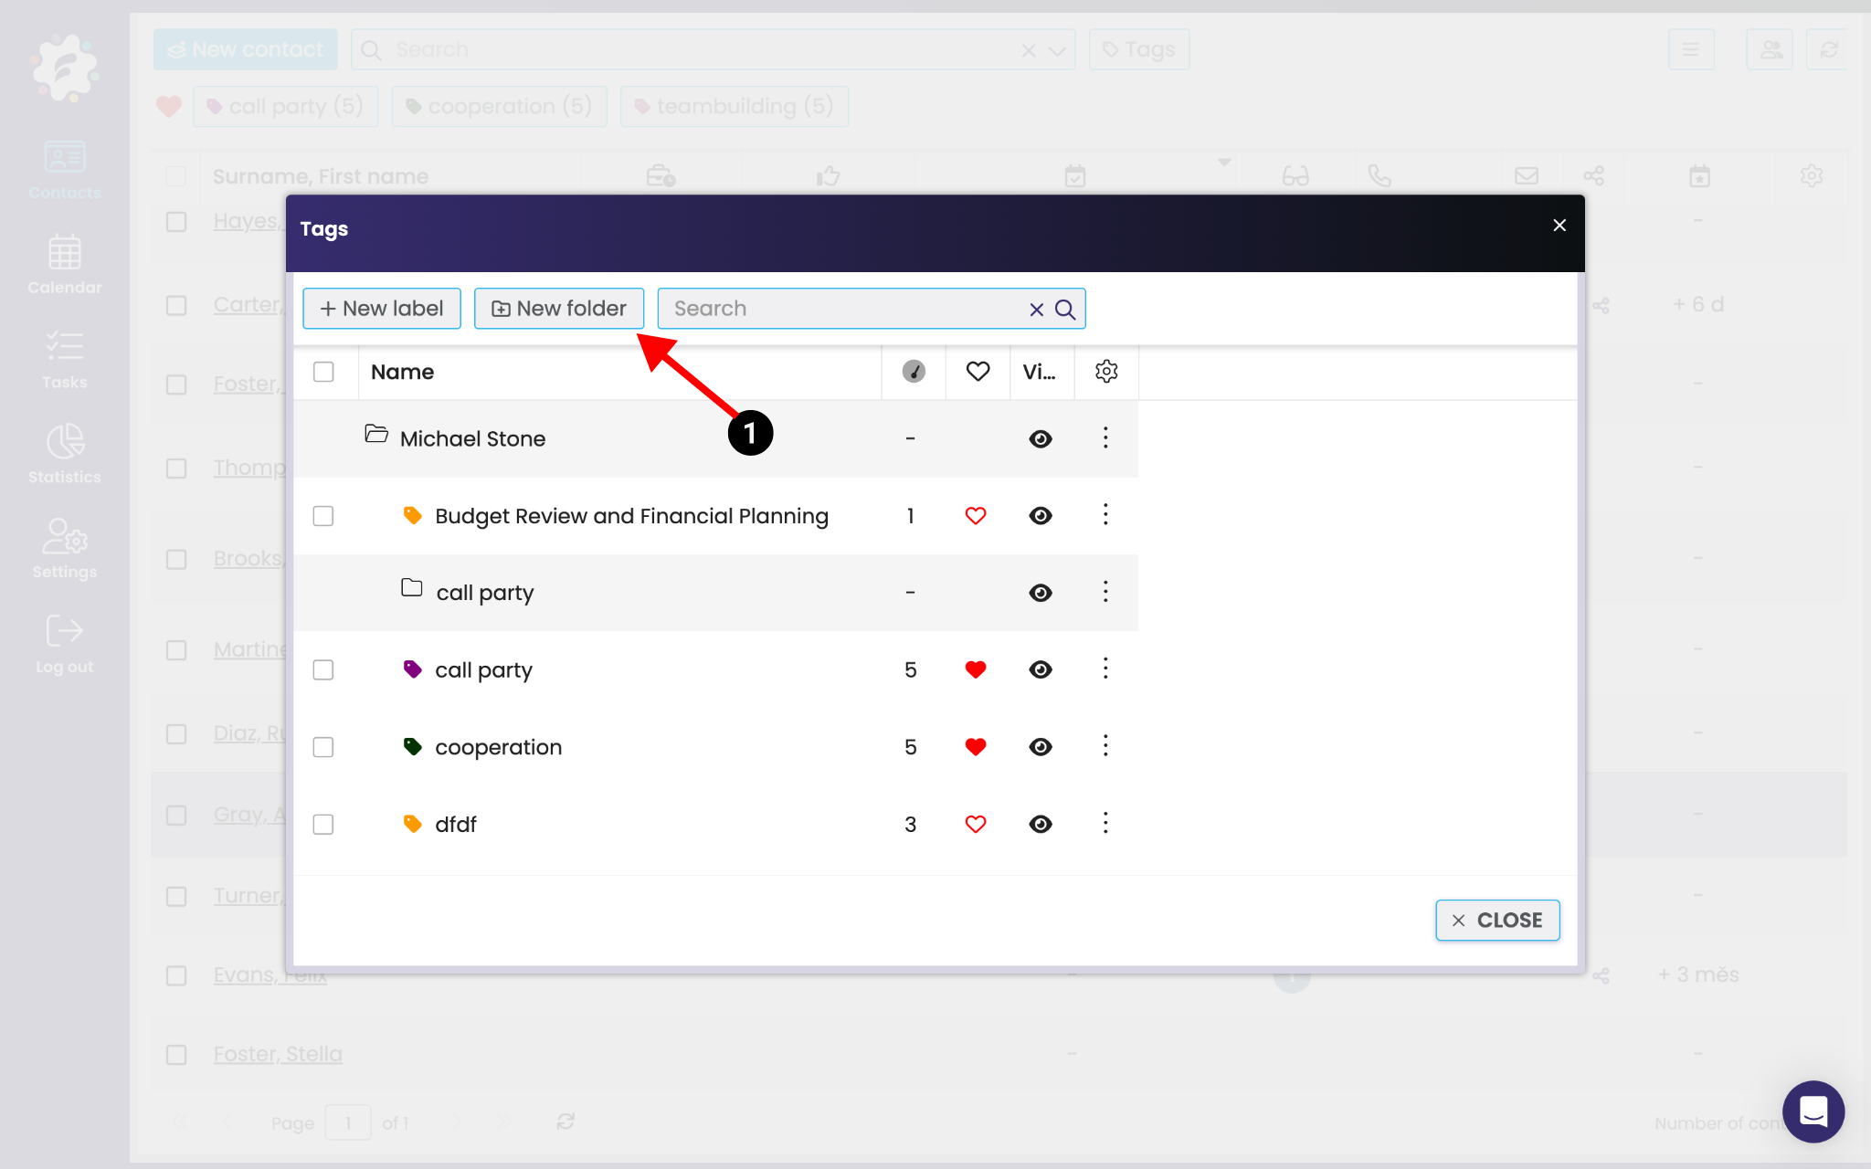This screenshot has width=1871, height=1169.
Task: Click the search magnifier icon in Tags dialog
Action: point(1065,310)
